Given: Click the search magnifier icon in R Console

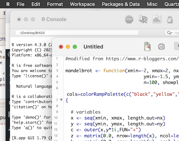Looking at the screenshot, I should [169, 33].
